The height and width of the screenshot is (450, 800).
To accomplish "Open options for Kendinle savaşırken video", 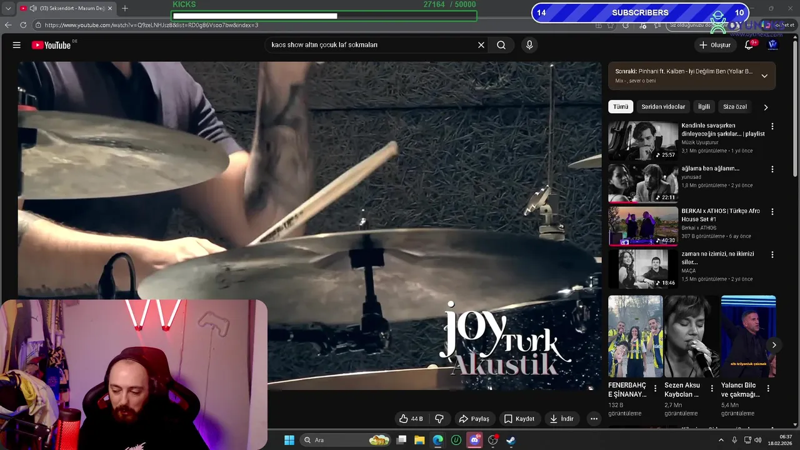I will (772, 126).
